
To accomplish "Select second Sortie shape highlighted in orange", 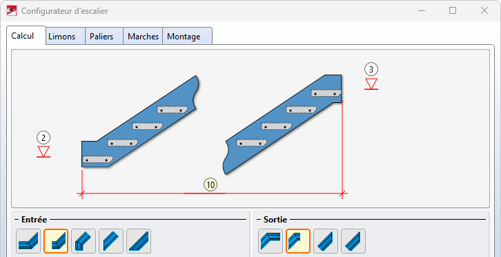I will coord(298,241).
